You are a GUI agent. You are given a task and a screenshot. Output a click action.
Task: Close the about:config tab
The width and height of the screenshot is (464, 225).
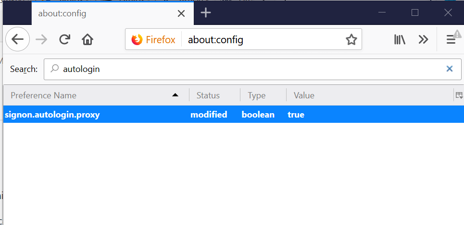pyautogui.click(x=181, y=13)
